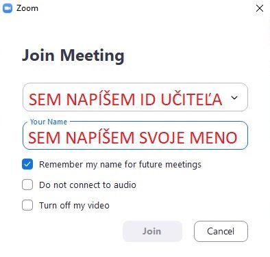Click the Join button

(x=152, y=231)
